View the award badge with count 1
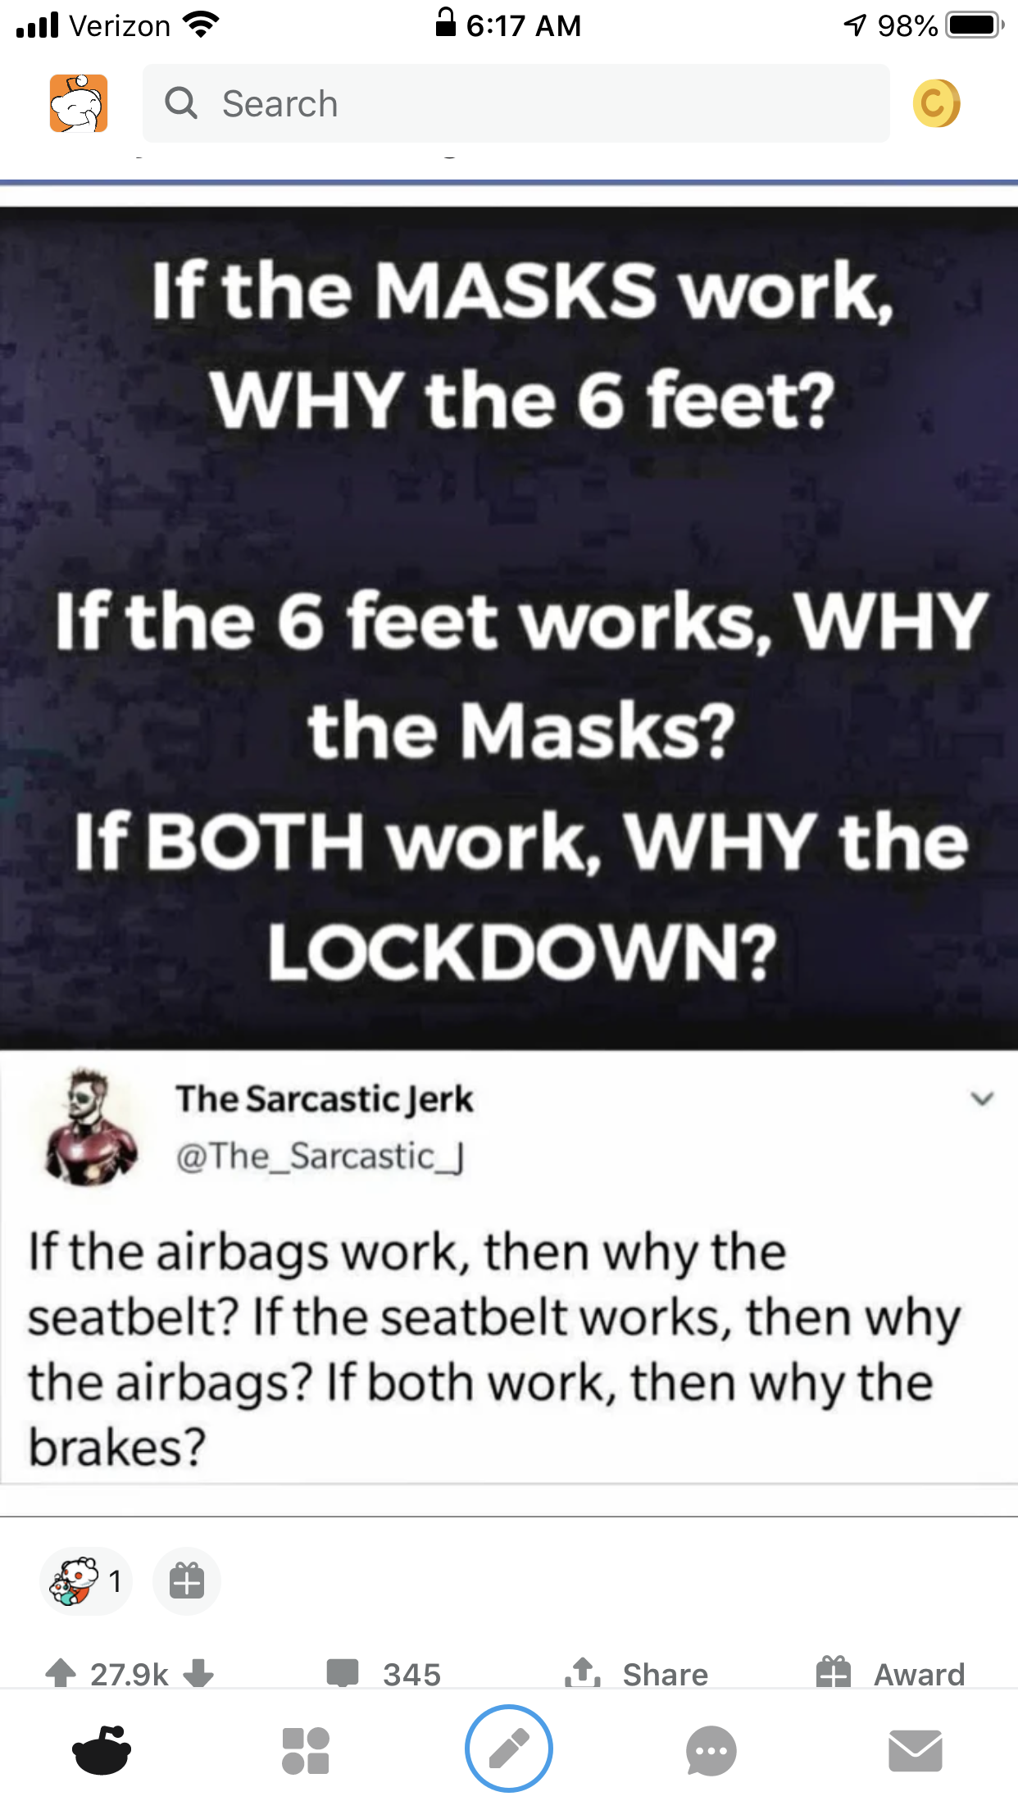The height and width of the screenshot is (1810, 1018). (x=85, y=1580)
